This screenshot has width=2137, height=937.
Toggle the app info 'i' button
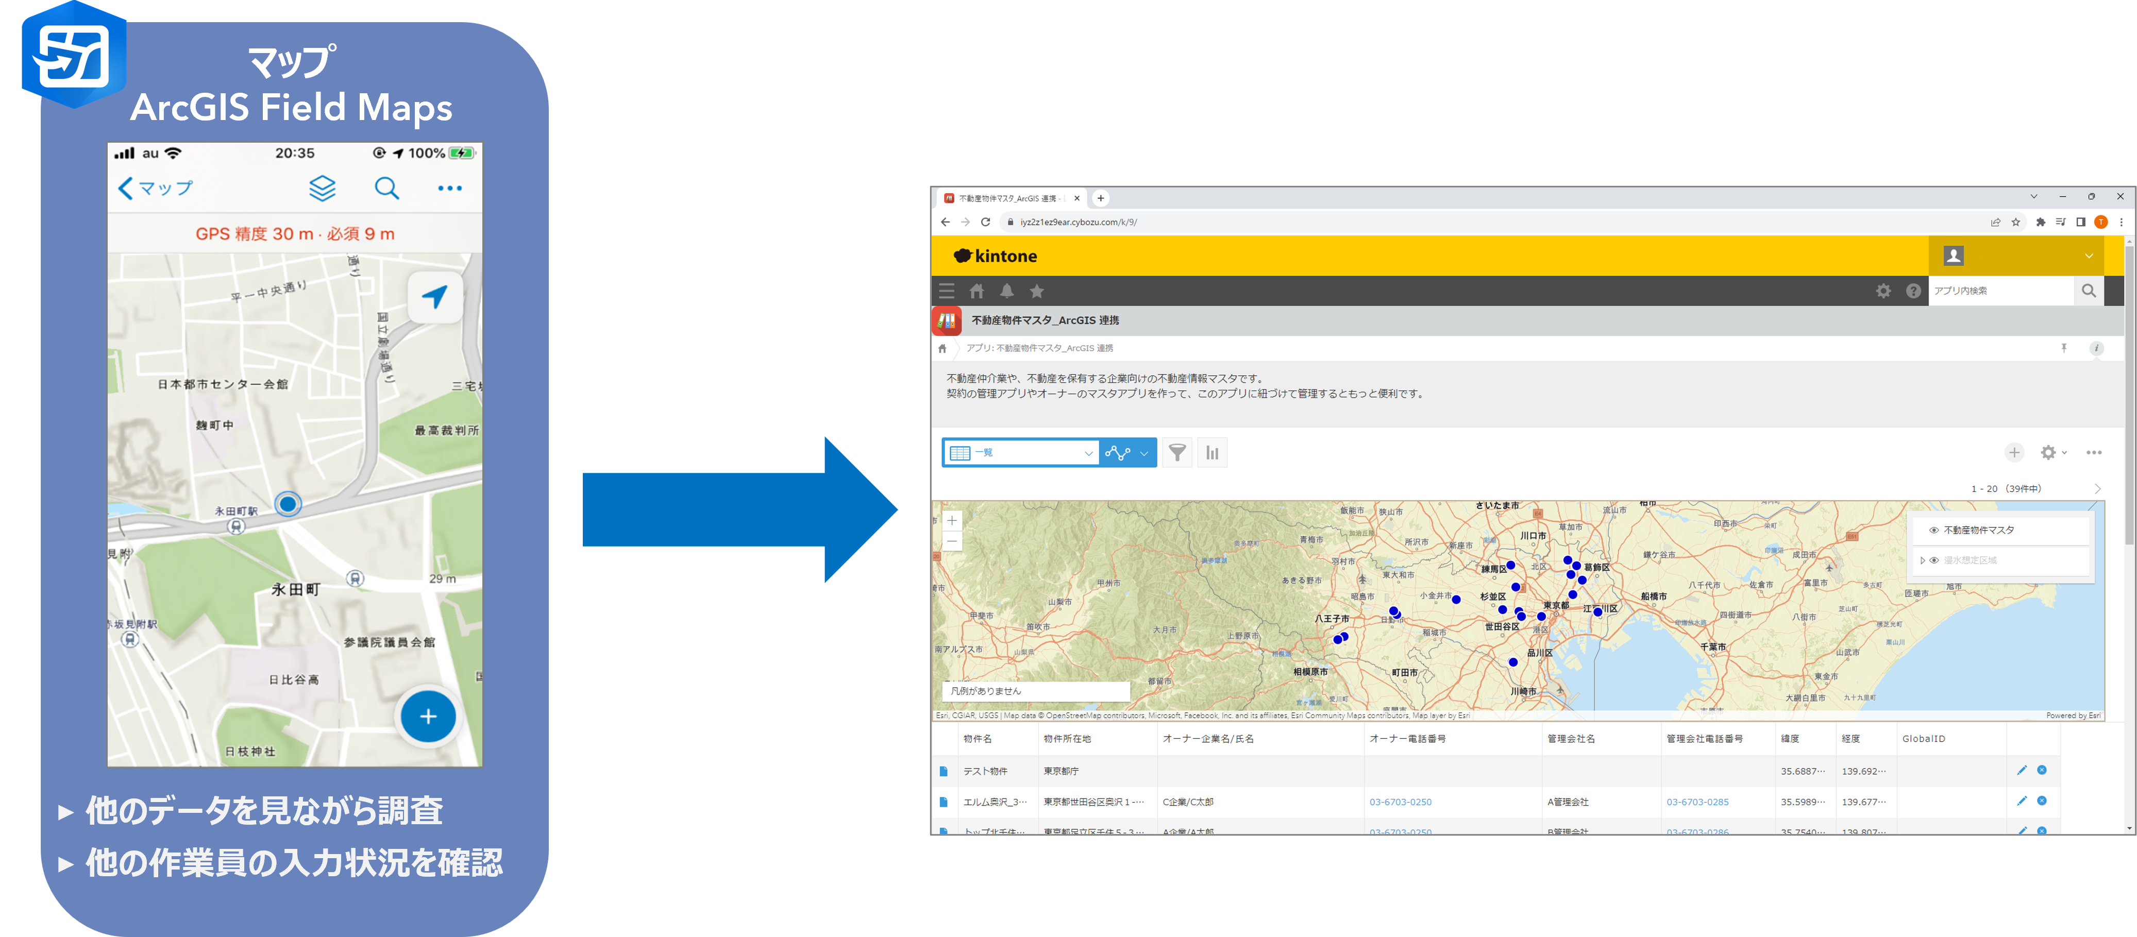[x=2096, y=348]
